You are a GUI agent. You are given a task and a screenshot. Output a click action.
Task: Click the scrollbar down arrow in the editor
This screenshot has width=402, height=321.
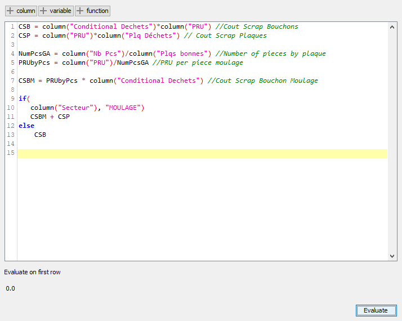(392, 256)
